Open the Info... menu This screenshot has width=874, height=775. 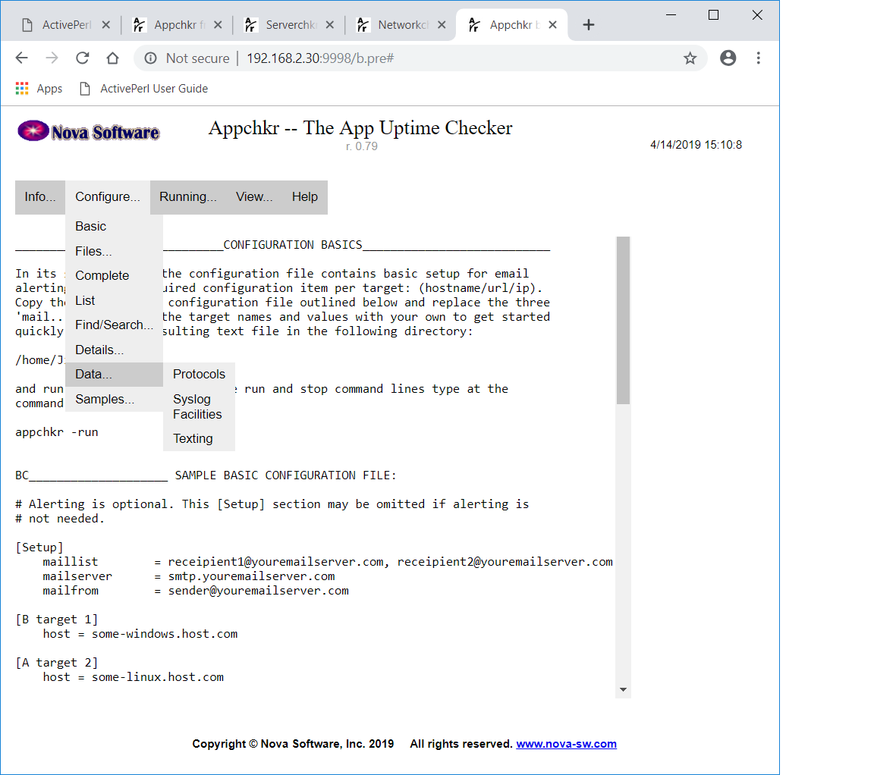pyautogui.click(x=39, y=196)
